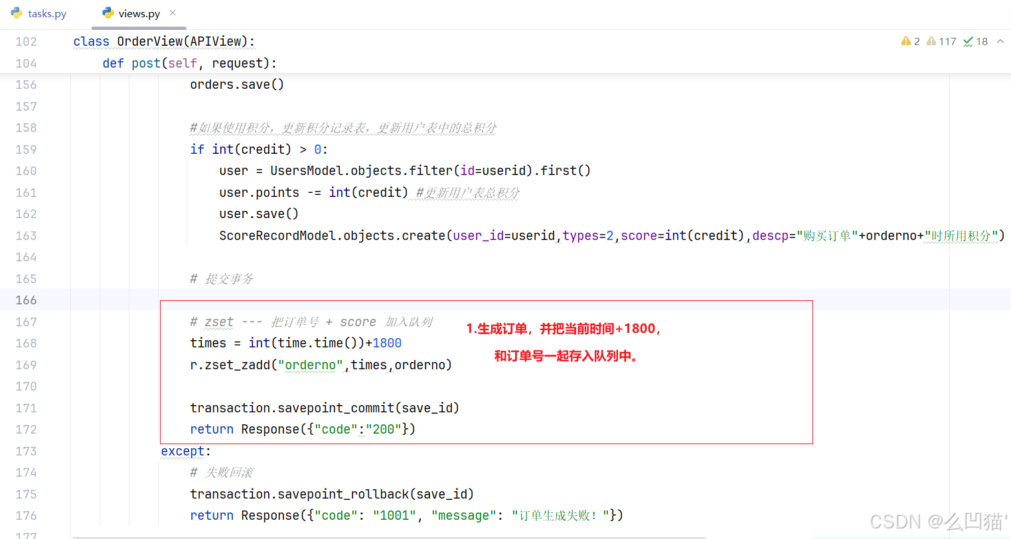The width and height of the screenshot is (1011, 539).
Task: Click transaction.savepoint_commit(save_id) line
Action: tap(325, 408)
